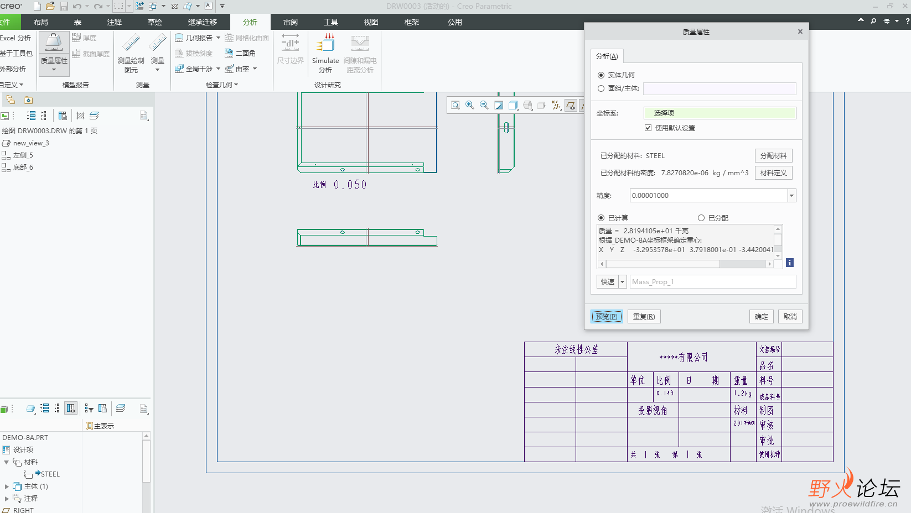The width and height of the screenshot is (911, 513).
Task: Expand the 主体 (1) tree node
Action: [x=6, y=486]
